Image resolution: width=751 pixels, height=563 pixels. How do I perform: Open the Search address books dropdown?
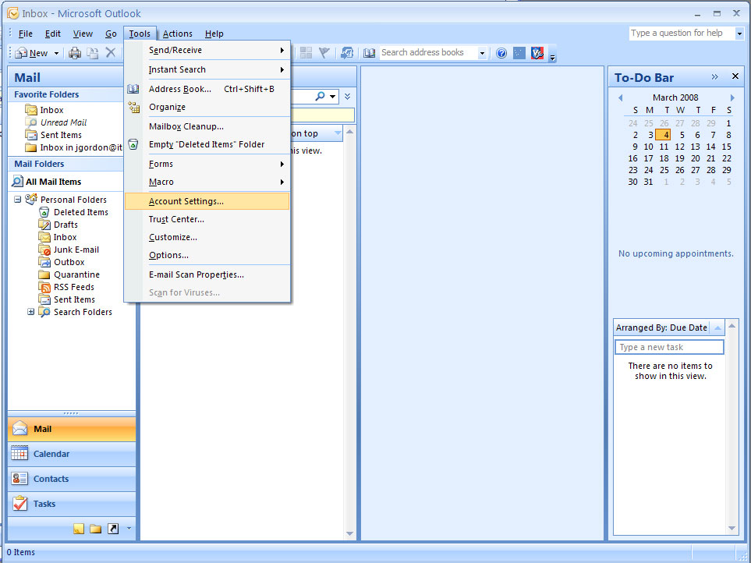[x=482, y=53]
